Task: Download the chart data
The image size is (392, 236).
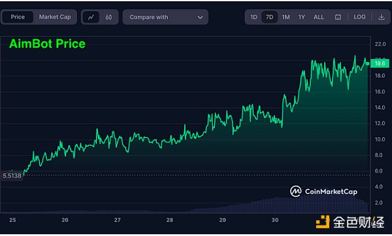Action: coord(382,17)
